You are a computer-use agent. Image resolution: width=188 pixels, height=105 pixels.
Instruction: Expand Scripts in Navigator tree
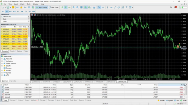[2, 66]
